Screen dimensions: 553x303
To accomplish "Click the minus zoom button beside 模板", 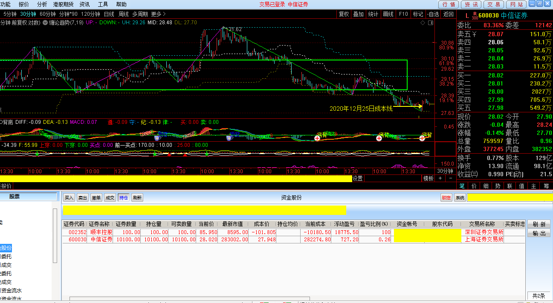I will tap(450, 179).
